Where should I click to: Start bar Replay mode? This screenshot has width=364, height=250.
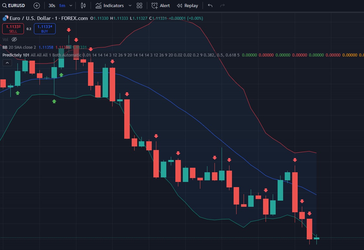point(188,5)
